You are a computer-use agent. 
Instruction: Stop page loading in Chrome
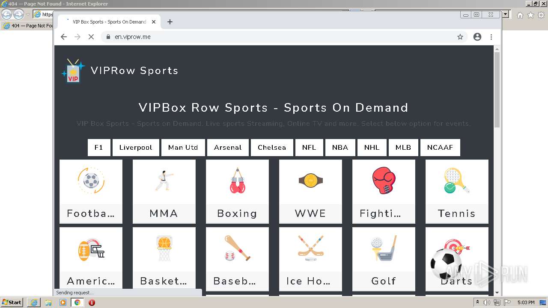pyautogui.click(x=91, y=37)
